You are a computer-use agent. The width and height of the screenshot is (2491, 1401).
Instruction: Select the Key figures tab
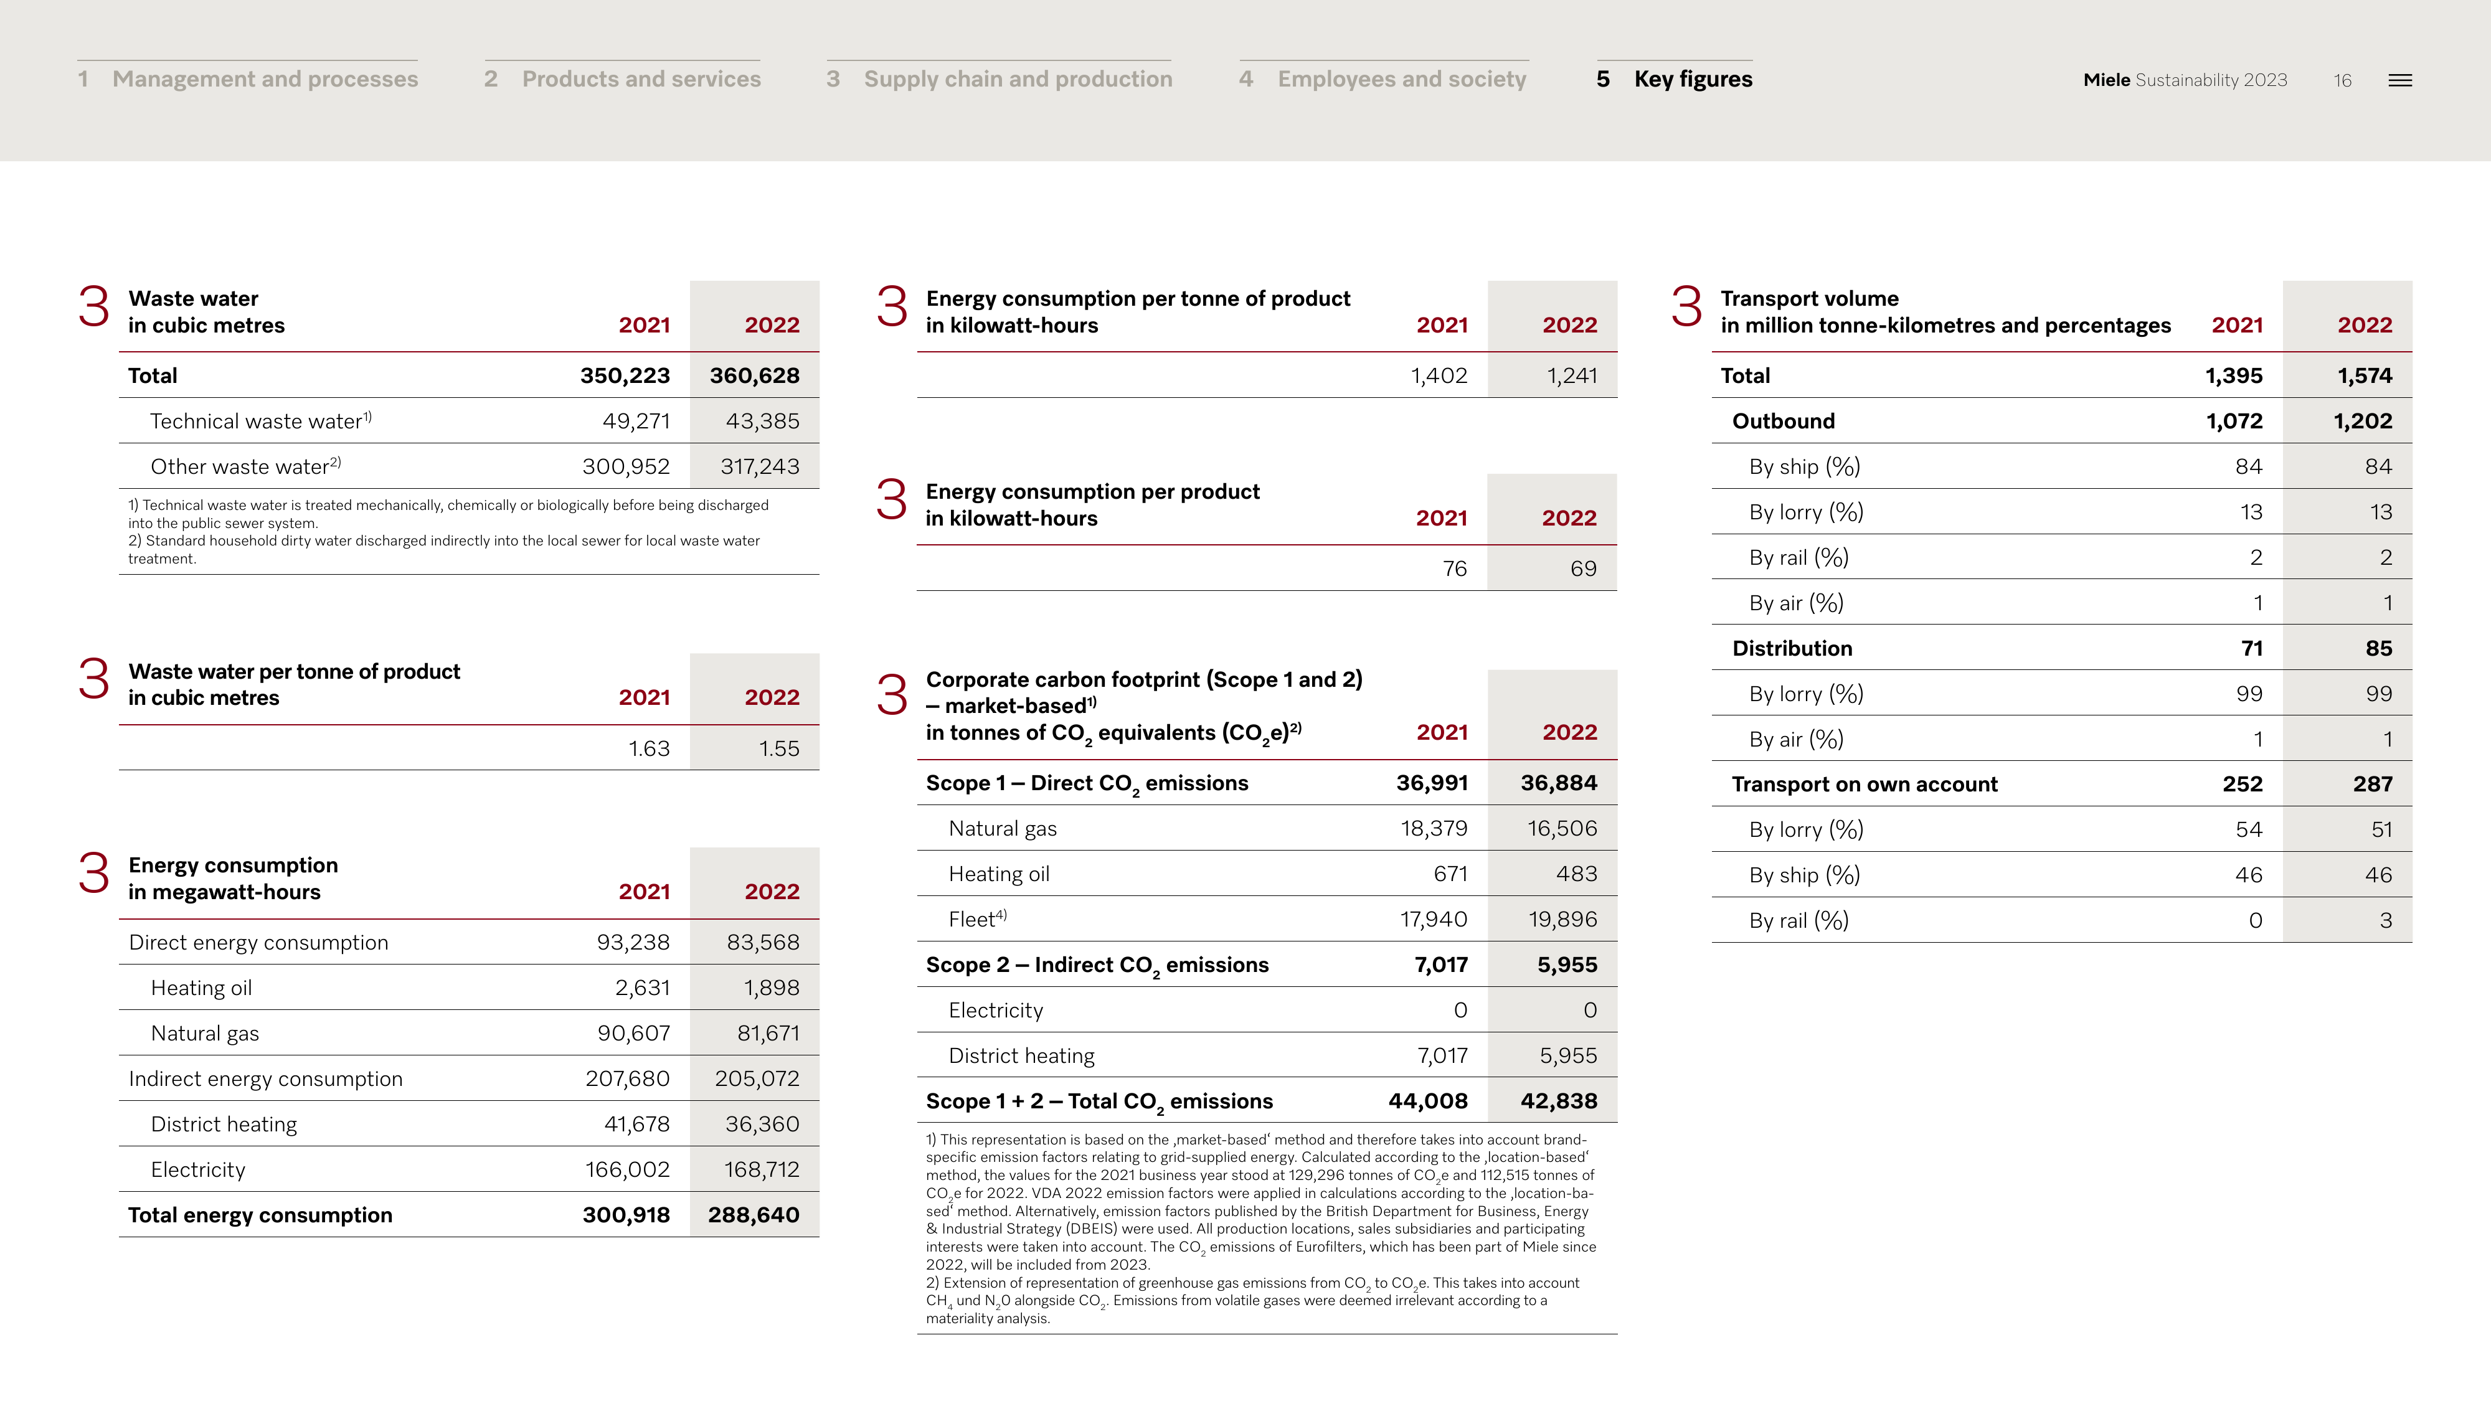tap(1674, 79)
